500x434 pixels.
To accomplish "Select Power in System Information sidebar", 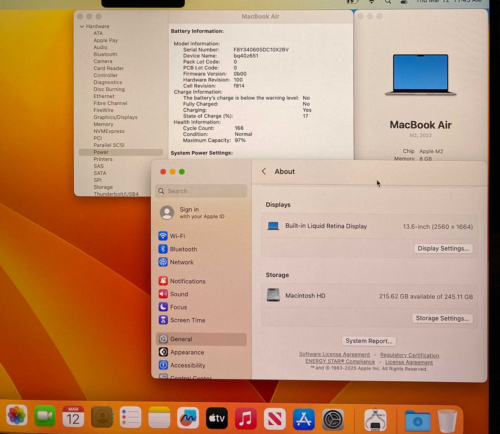I will (120, 152).
